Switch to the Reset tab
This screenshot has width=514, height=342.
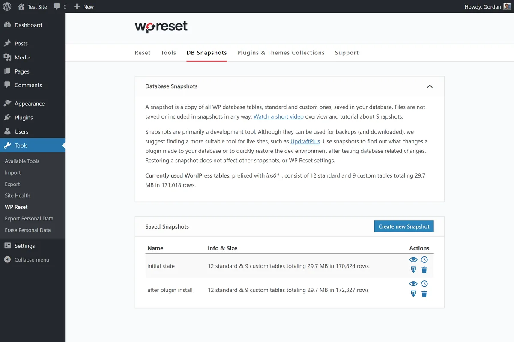click(143, 53)
